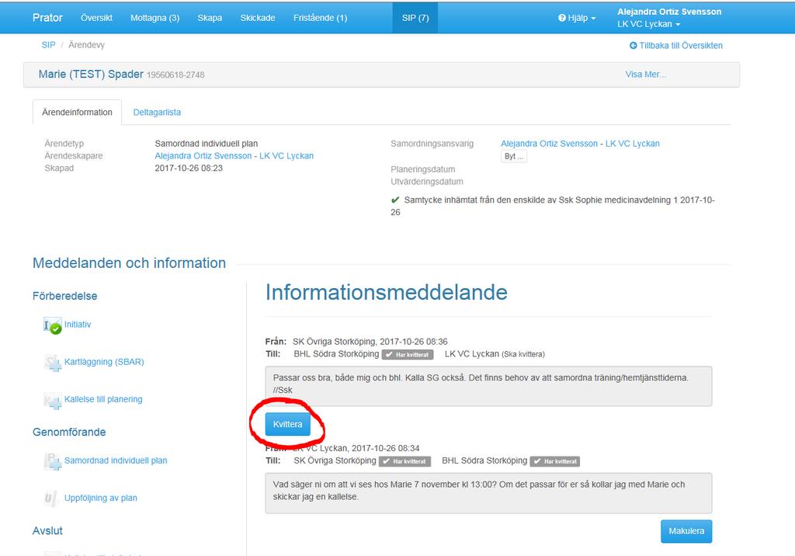Click the LK VC Lyckan (Ska kvittera) recipient text
The height and width of the screenshot is (556, 795).
coord(495,354)
